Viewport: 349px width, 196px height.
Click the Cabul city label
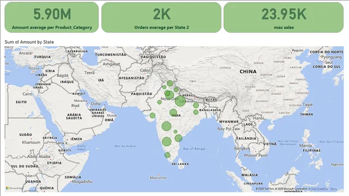point(145,70)
